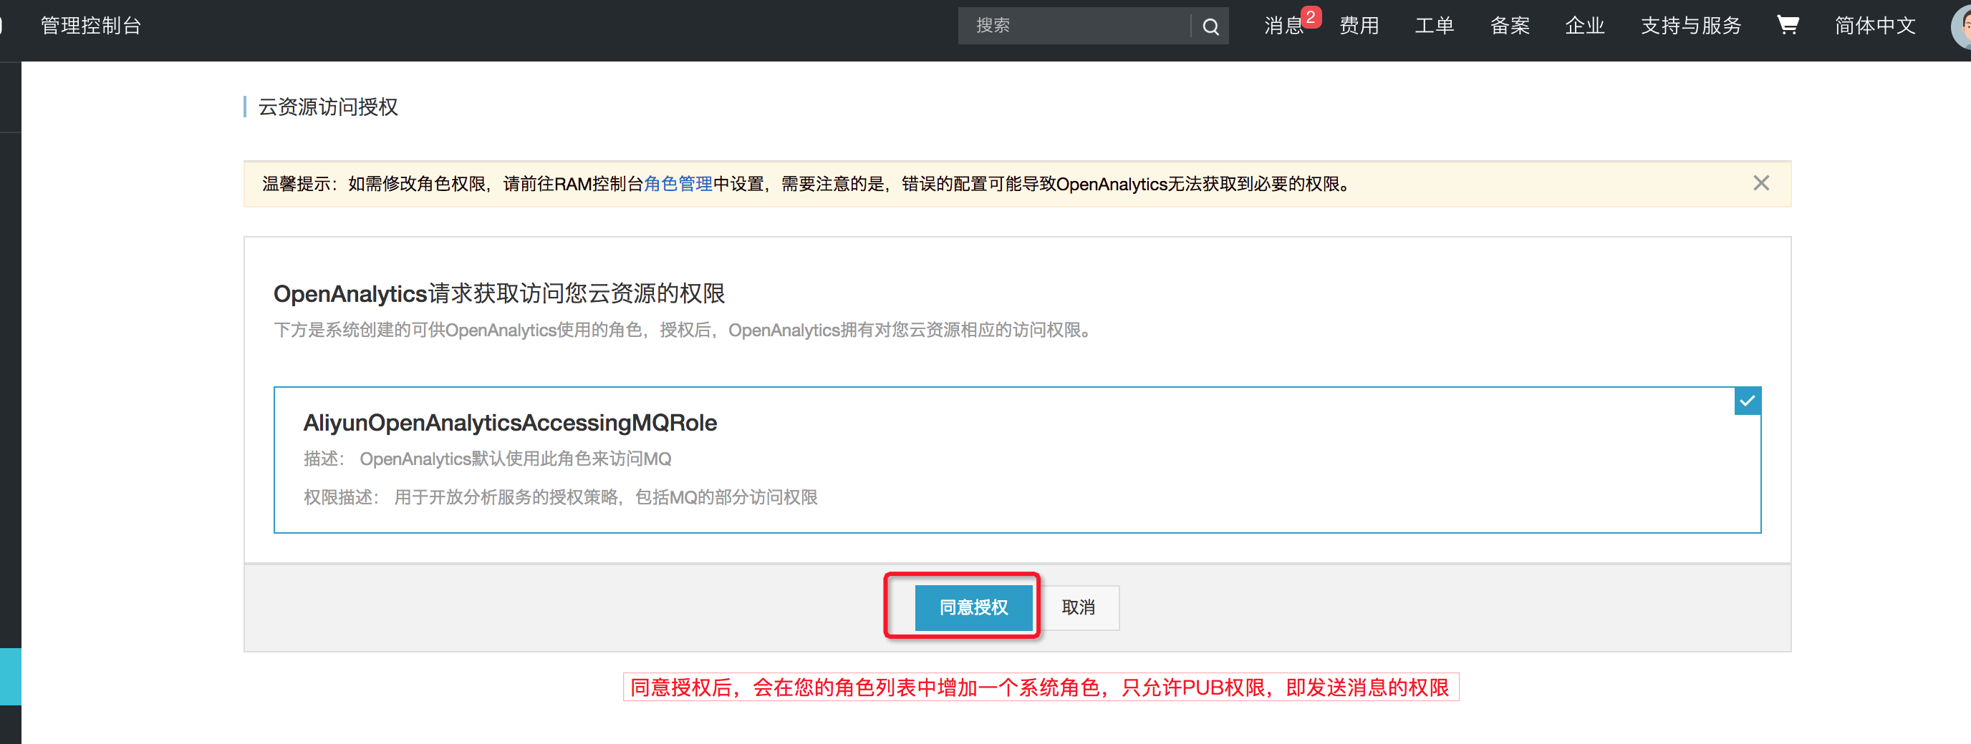
Task: Select the AliyunOpenAnalyticsAccessingMQRole role title
Action: pos(510,423)
